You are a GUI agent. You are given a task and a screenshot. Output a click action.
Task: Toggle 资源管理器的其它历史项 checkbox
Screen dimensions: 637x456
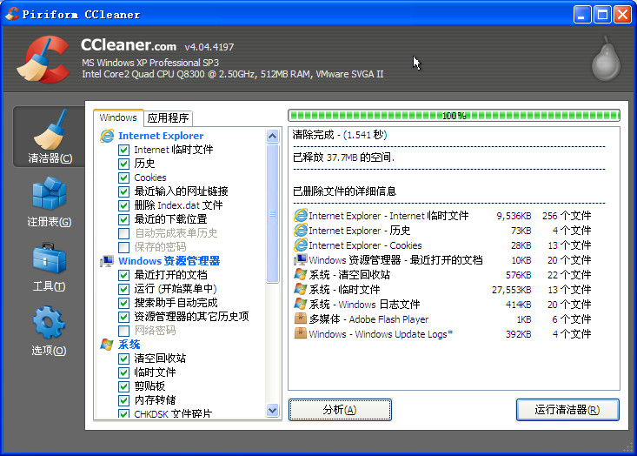click(124, 317)
